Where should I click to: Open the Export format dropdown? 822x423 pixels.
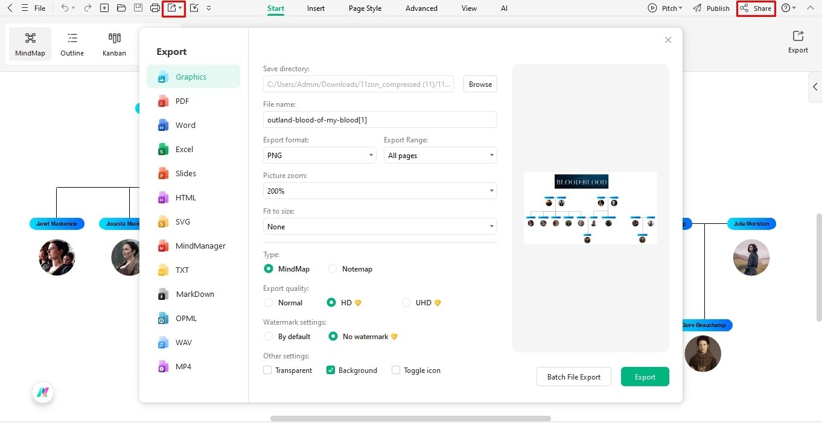tap(319, 155)
